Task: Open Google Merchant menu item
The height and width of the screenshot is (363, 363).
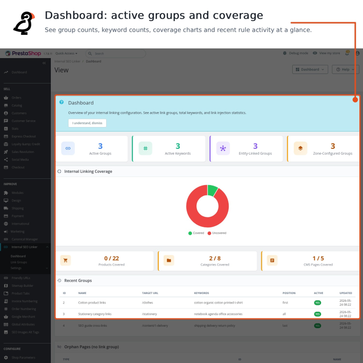Action: (24, 317)
